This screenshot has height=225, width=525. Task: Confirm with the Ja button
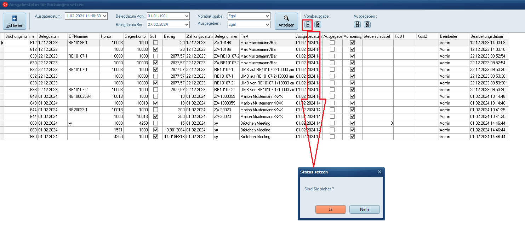pyautogui.click(x=330, y=209)
